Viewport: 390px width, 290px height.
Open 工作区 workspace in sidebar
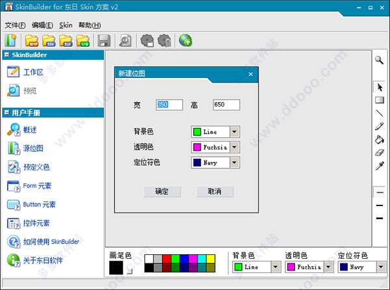[25, 72]
